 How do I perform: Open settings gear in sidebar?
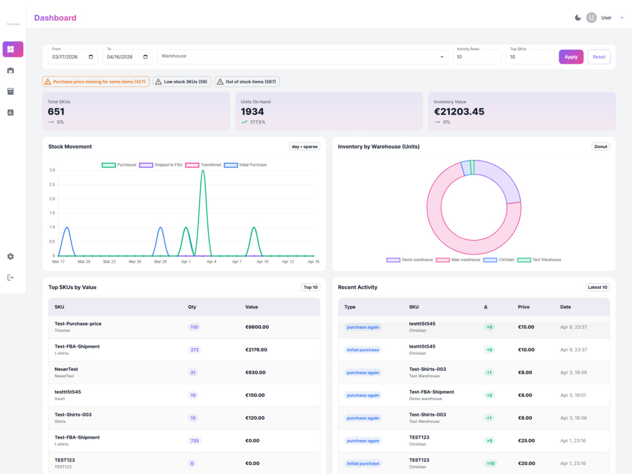[x=11, y=257]
